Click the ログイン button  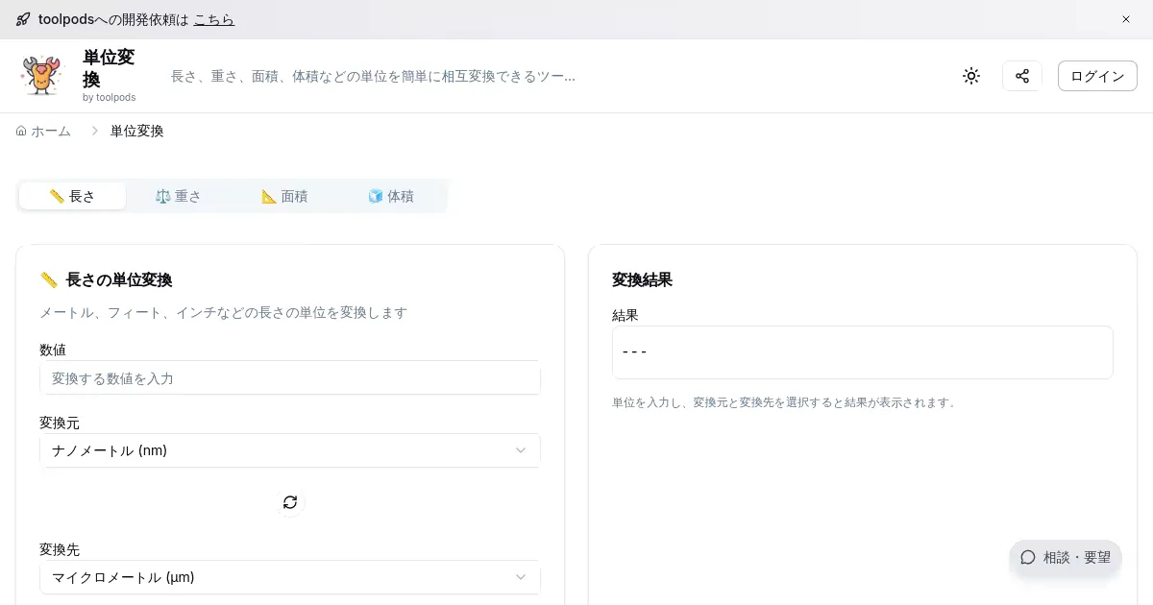1096,76
